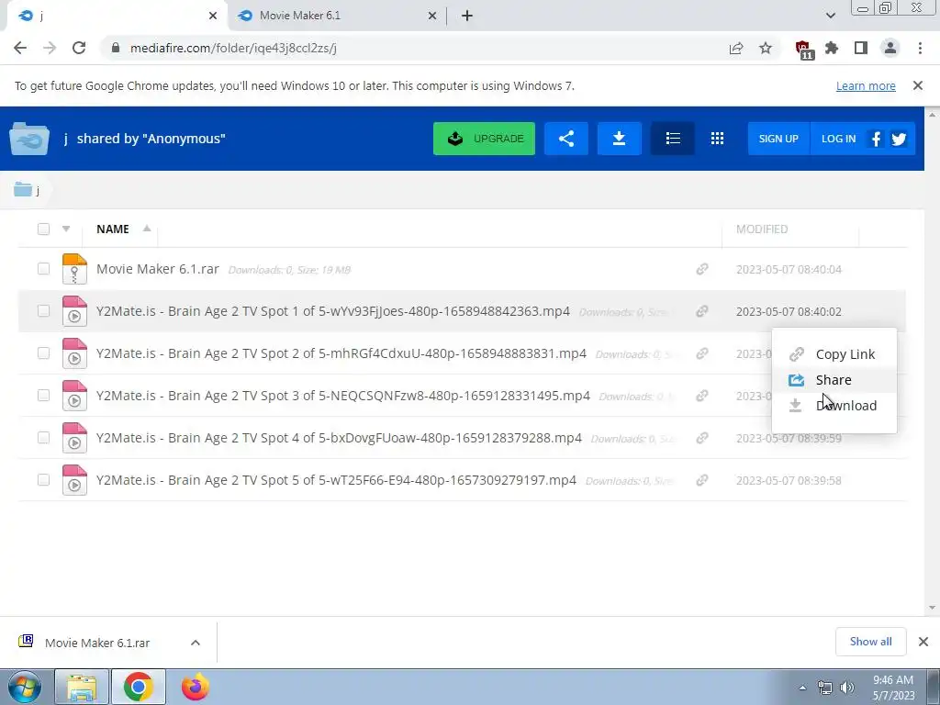Switch to the Movie Maker 6.1 tab
940x705 pixels.
pos(336,16)
